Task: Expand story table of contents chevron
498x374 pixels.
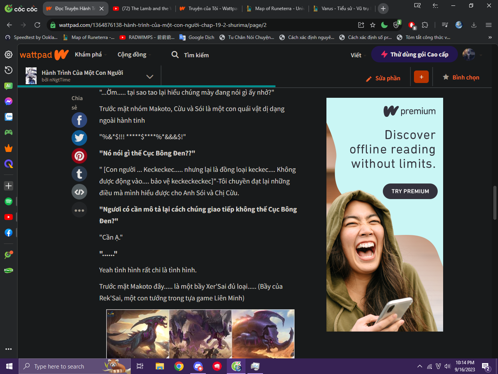Action: [150, 76]
